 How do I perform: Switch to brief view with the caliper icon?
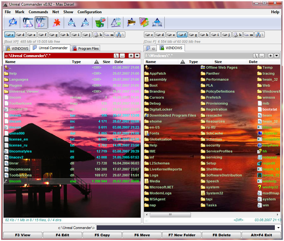point(28,22)
